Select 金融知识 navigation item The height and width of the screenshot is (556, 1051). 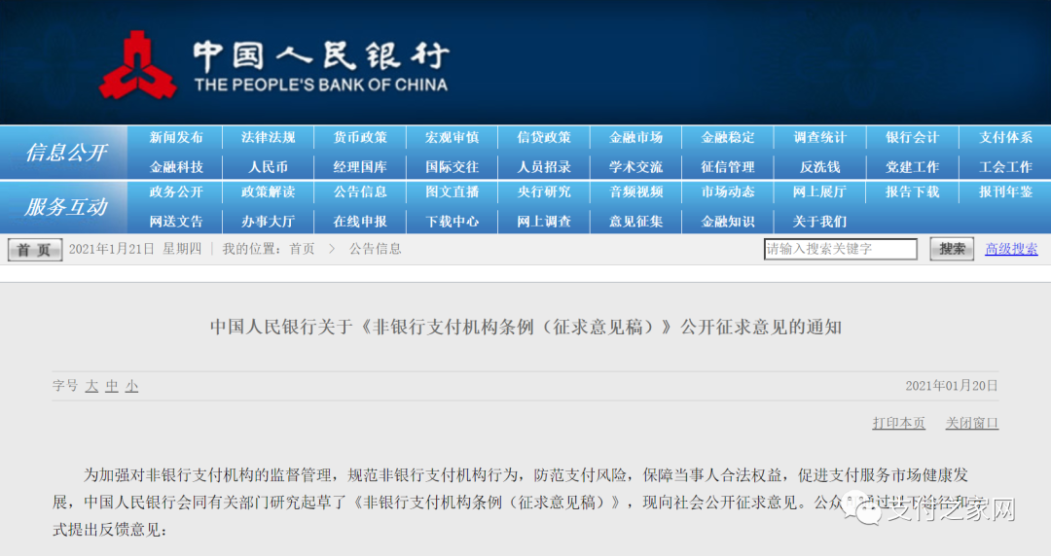click(728, 221)
